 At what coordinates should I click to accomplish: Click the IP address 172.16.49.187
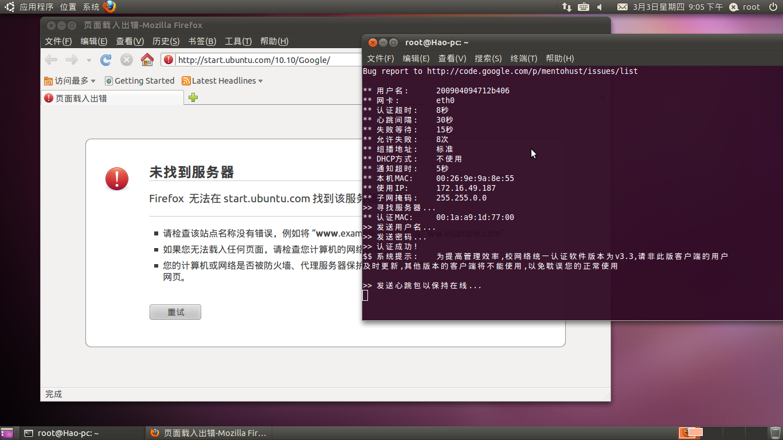(x=466, y=188)
